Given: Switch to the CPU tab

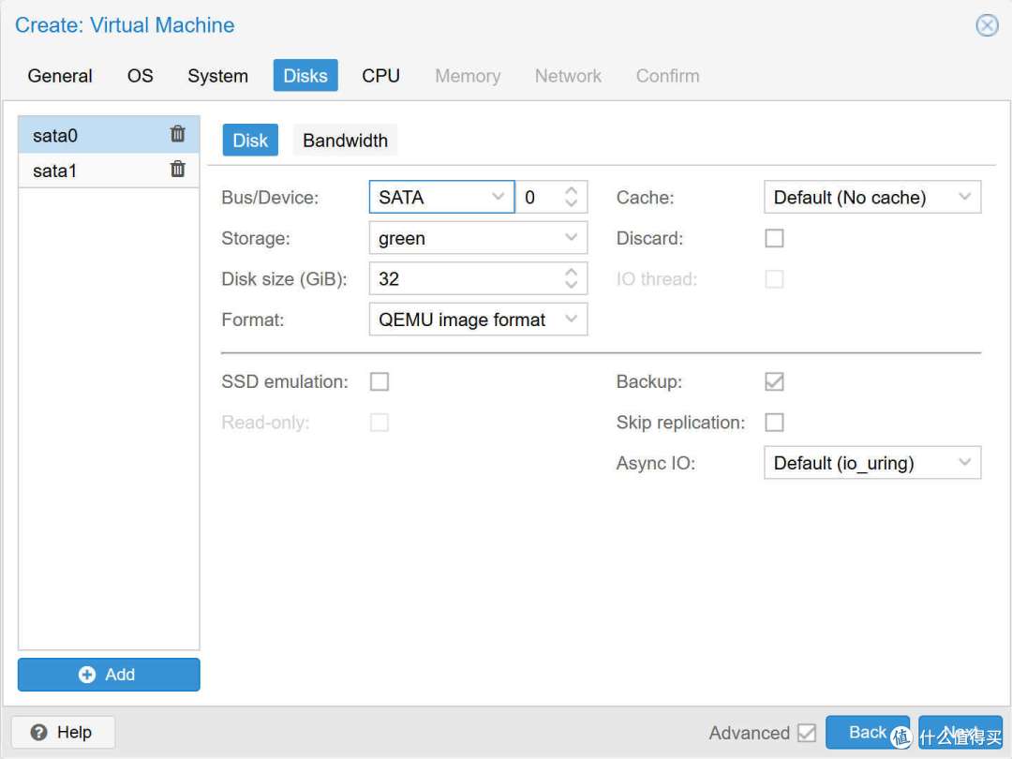Looking at the screenshot, I should coord(380,76).
